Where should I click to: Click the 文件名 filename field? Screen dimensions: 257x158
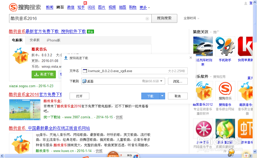pos(134,71)
